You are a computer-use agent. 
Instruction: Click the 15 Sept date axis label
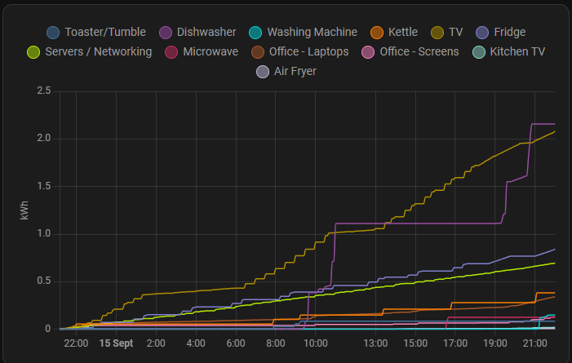pos(116,343)
